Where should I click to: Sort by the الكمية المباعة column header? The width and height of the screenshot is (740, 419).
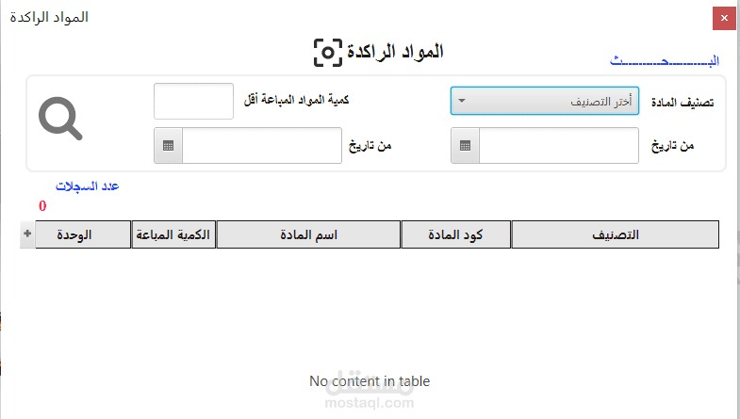[x=173, y=234]
